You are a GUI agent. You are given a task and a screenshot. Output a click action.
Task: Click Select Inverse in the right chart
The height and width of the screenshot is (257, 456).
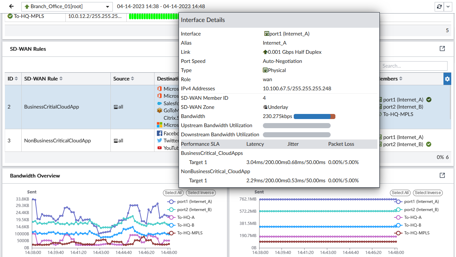tap(428, 193)
